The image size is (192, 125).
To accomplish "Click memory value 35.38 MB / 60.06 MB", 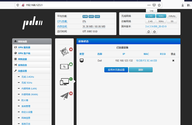I will coord(94,27).
